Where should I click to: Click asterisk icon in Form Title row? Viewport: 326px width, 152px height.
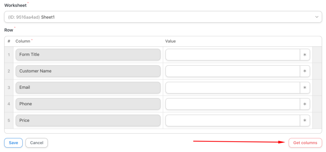[305, 55]
